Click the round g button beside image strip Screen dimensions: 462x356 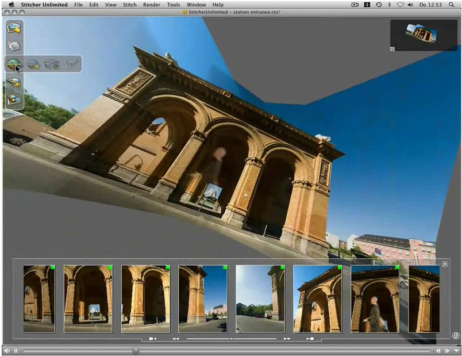click(x=455, y=335)
